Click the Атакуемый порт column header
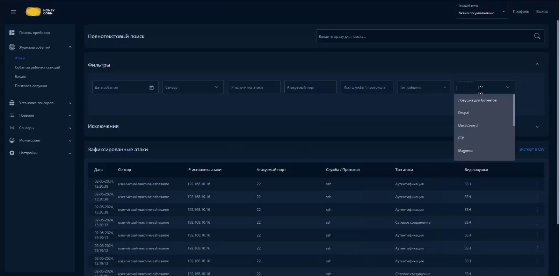Viewport: 559px width, 276px height. point(271,170)
